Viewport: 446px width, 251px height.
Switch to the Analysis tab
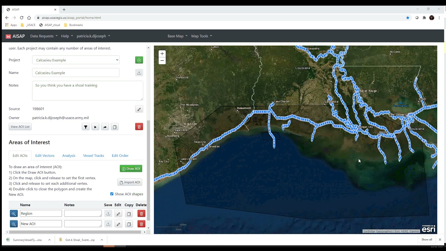point(69,155)
